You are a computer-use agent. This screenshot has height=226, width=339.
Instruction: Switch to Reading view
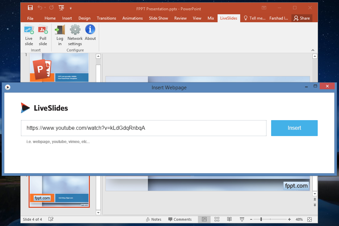click(229, 219)
